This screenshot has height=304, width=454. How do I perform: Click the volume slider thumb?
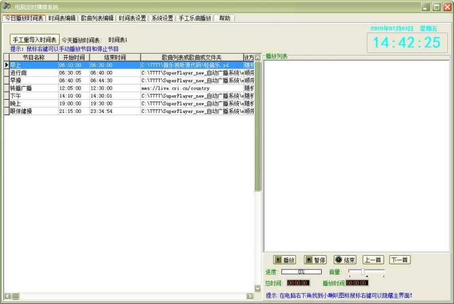click(x=363, y=272)
